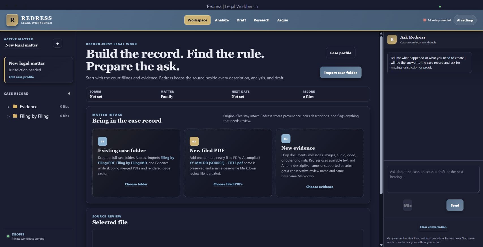Click scrollbar up arrow
The width and height of the screenshot is (483, 247).
(381, 33)
